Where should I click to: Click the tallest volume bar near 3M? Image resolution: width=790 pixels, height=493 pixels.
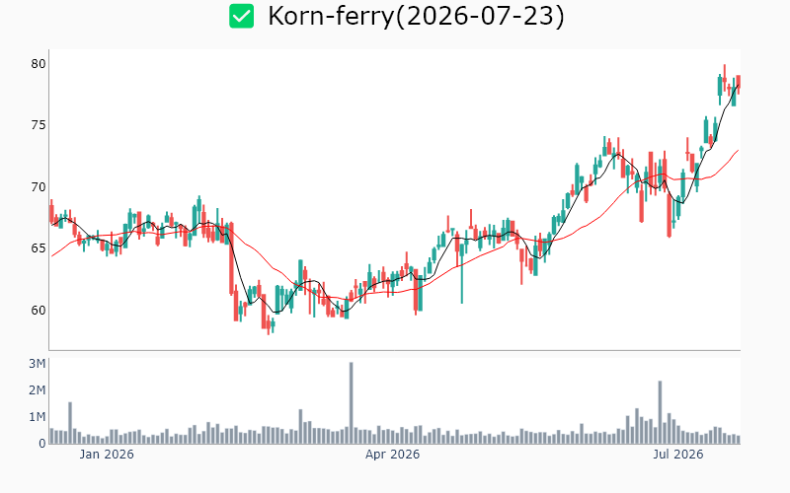coord(352,402)
